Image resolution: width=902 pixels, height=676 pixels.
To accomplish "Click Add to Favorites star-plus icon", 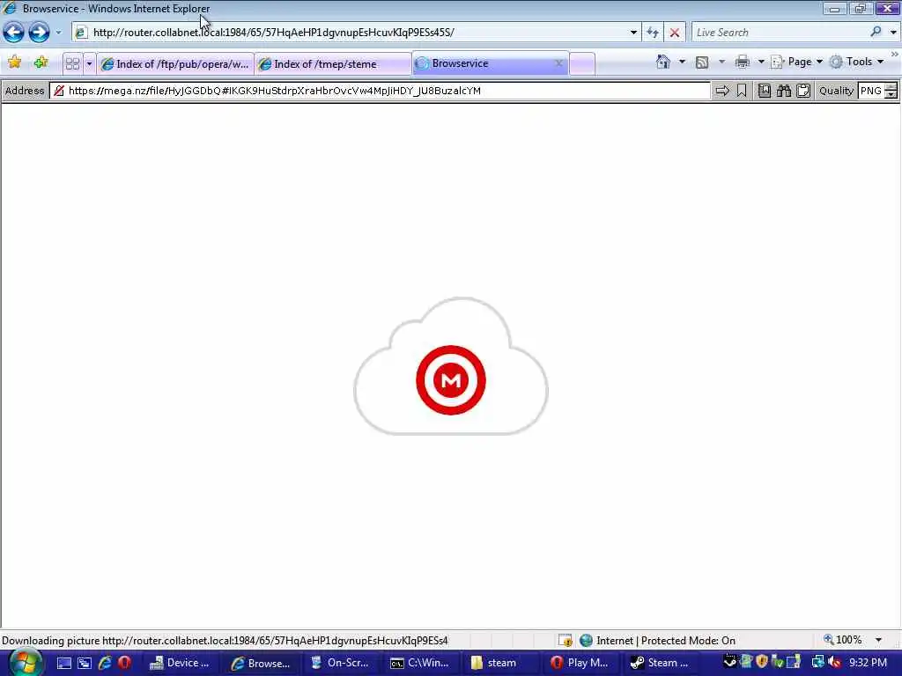I will [41, 62].
